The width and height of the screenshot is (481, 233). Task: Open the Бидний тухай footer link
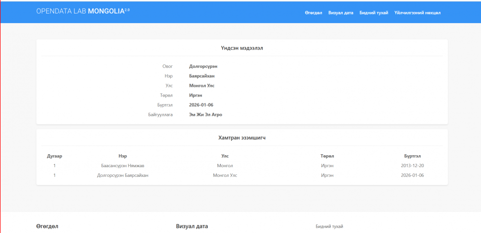tap(329, 226)
